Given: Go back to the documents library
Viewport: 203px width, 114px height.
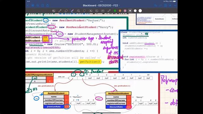Looking at the screenshot, I should 28,5.
